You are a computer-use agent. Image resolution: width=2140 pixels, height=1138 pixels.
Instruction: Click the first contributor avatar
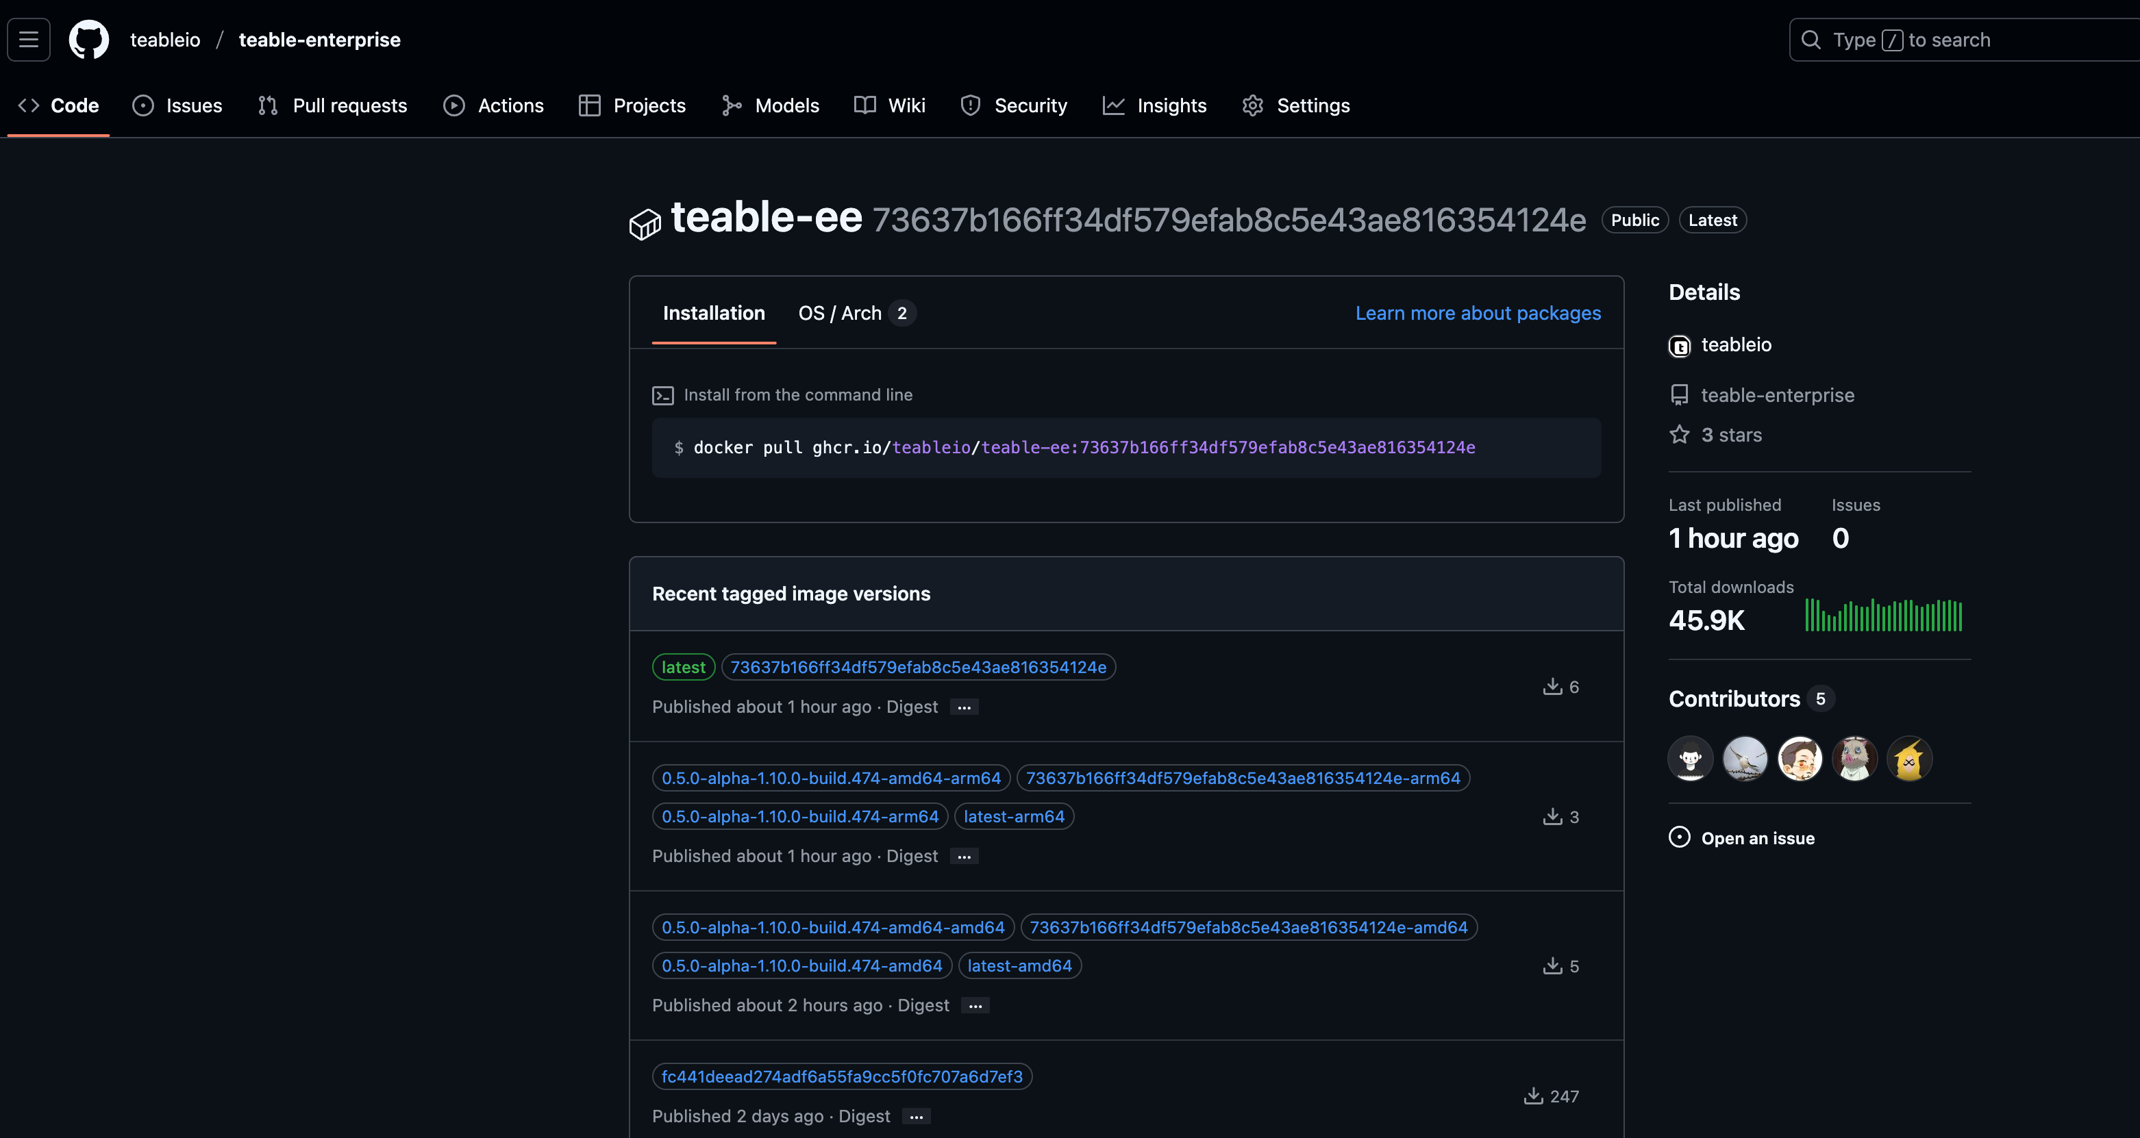[1690, 759]
